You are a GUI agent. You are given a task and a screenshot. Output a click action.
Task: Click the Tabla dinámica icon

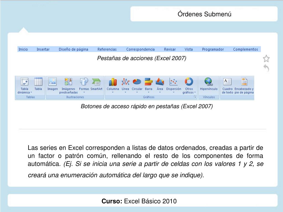click(24, 82)
